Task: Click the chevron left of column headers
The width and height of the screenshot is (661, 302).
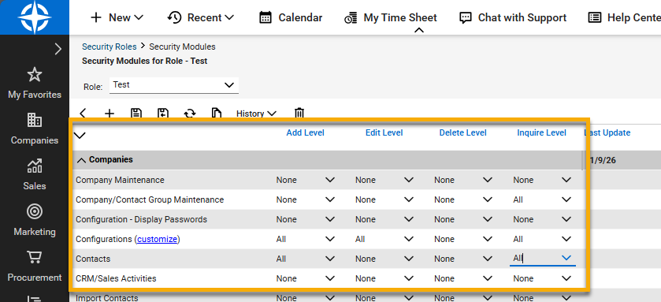Action: [80, 136]
